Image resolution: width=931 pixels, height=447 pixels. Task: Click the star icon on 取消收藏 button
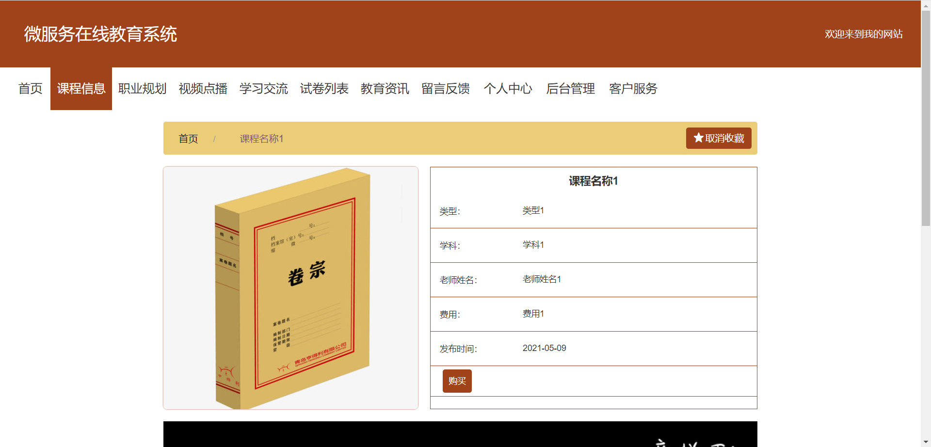(698, 138)
